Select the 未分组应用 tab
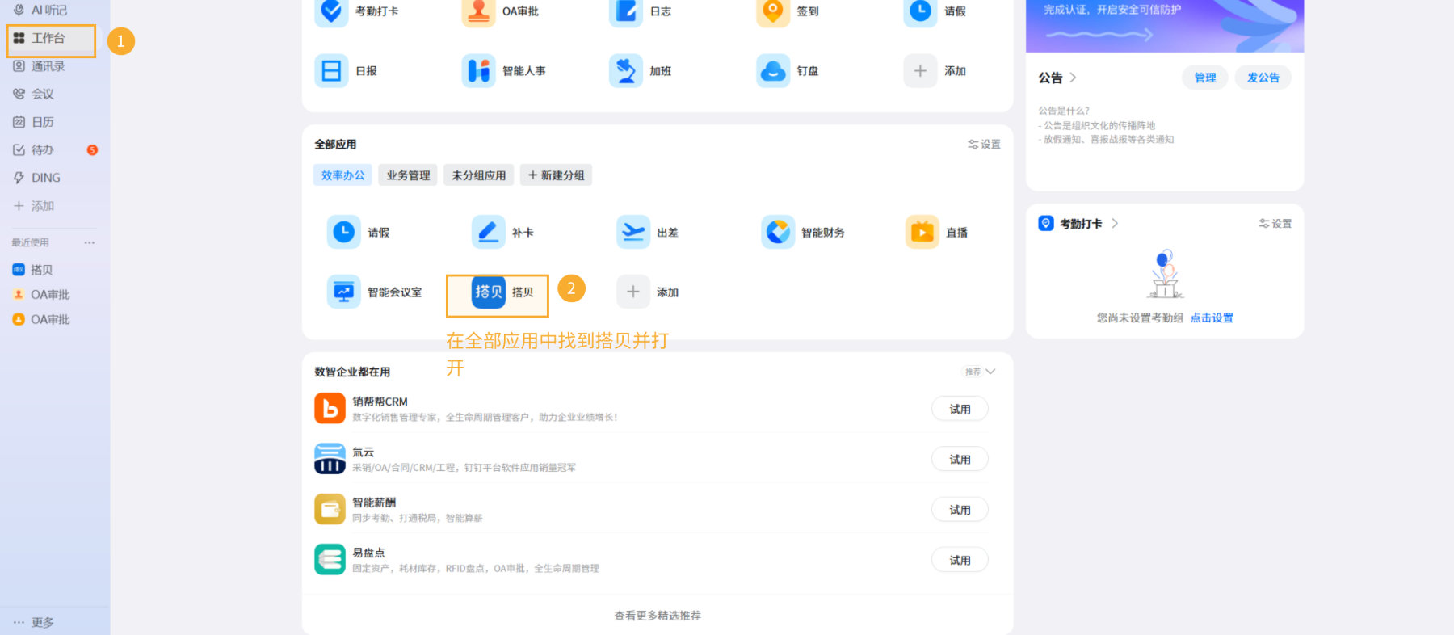1454x635 pixels. coord(478,175)
